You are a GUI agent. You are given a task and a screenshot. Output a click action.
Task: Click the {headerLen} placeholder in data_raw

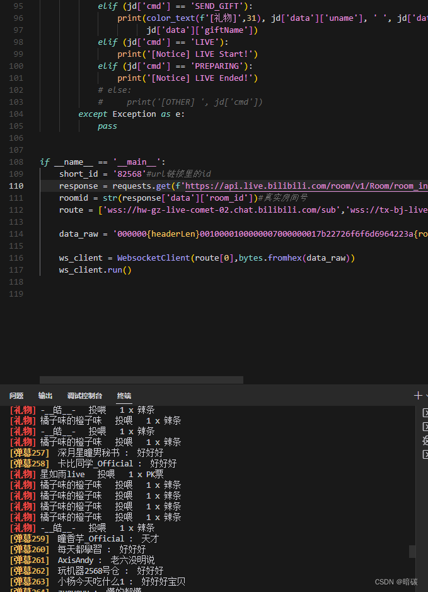tap(173, 234)
